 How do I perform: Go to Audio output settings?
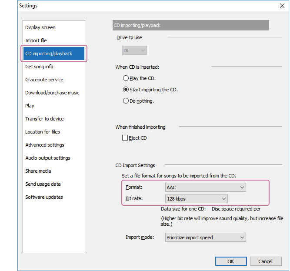click(x=48, y=158)
